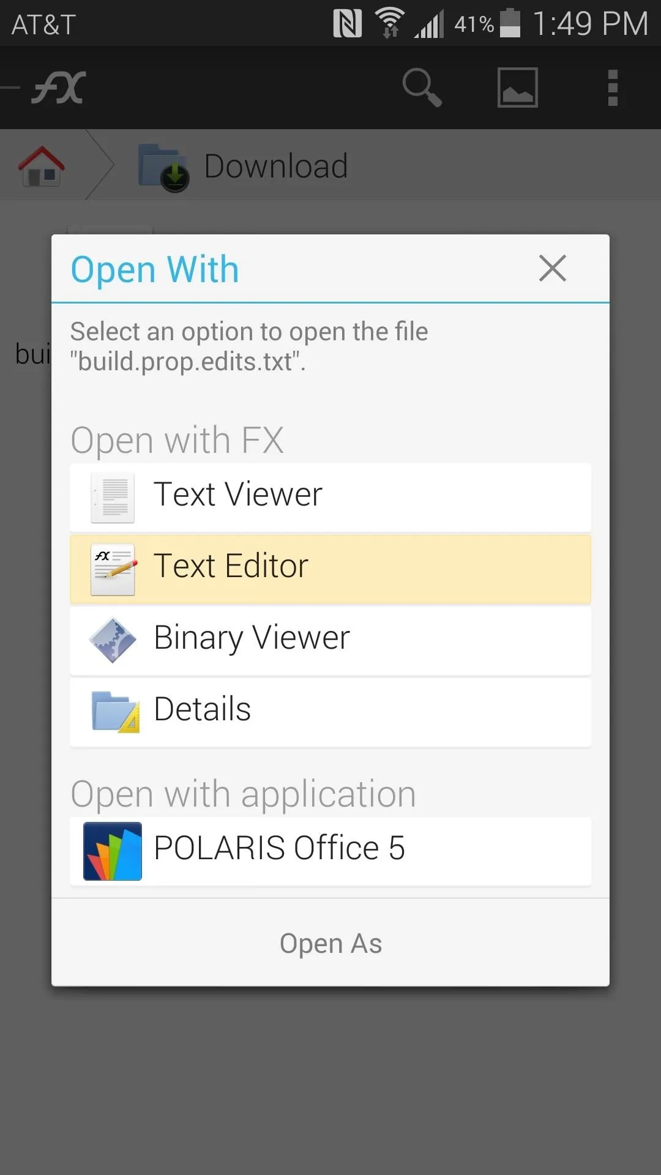
Task: Tap the POLARIS Office 5 app icon
Action: click(113, 851)
